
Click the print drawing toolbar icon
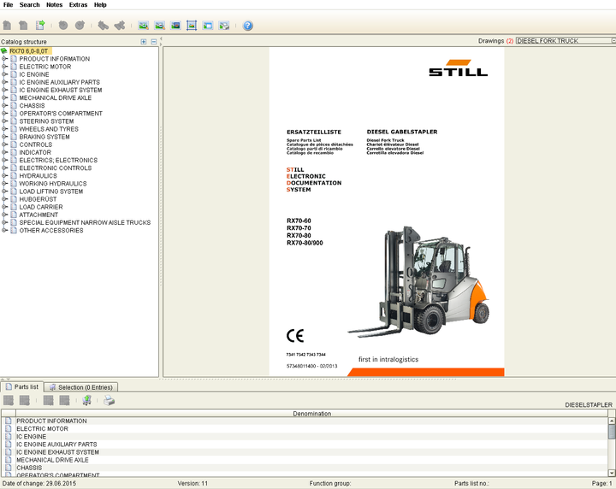coord(224,26)
